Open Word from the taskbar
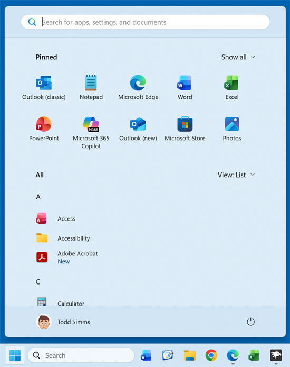This screenshot has height=367, width=290. pos(146,355)
